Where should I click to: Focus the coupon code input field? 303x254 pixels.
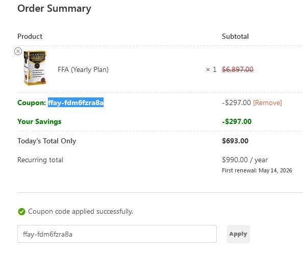(x=117, y=234)
